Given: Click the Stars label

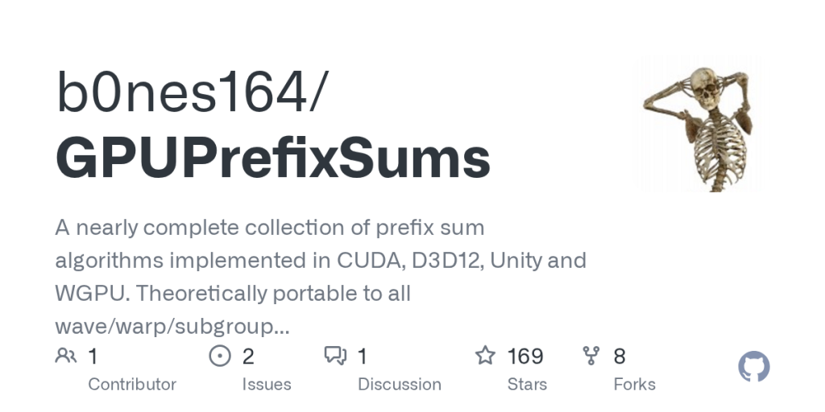Looking at the screenshot, I should click(x=527, y=385).
